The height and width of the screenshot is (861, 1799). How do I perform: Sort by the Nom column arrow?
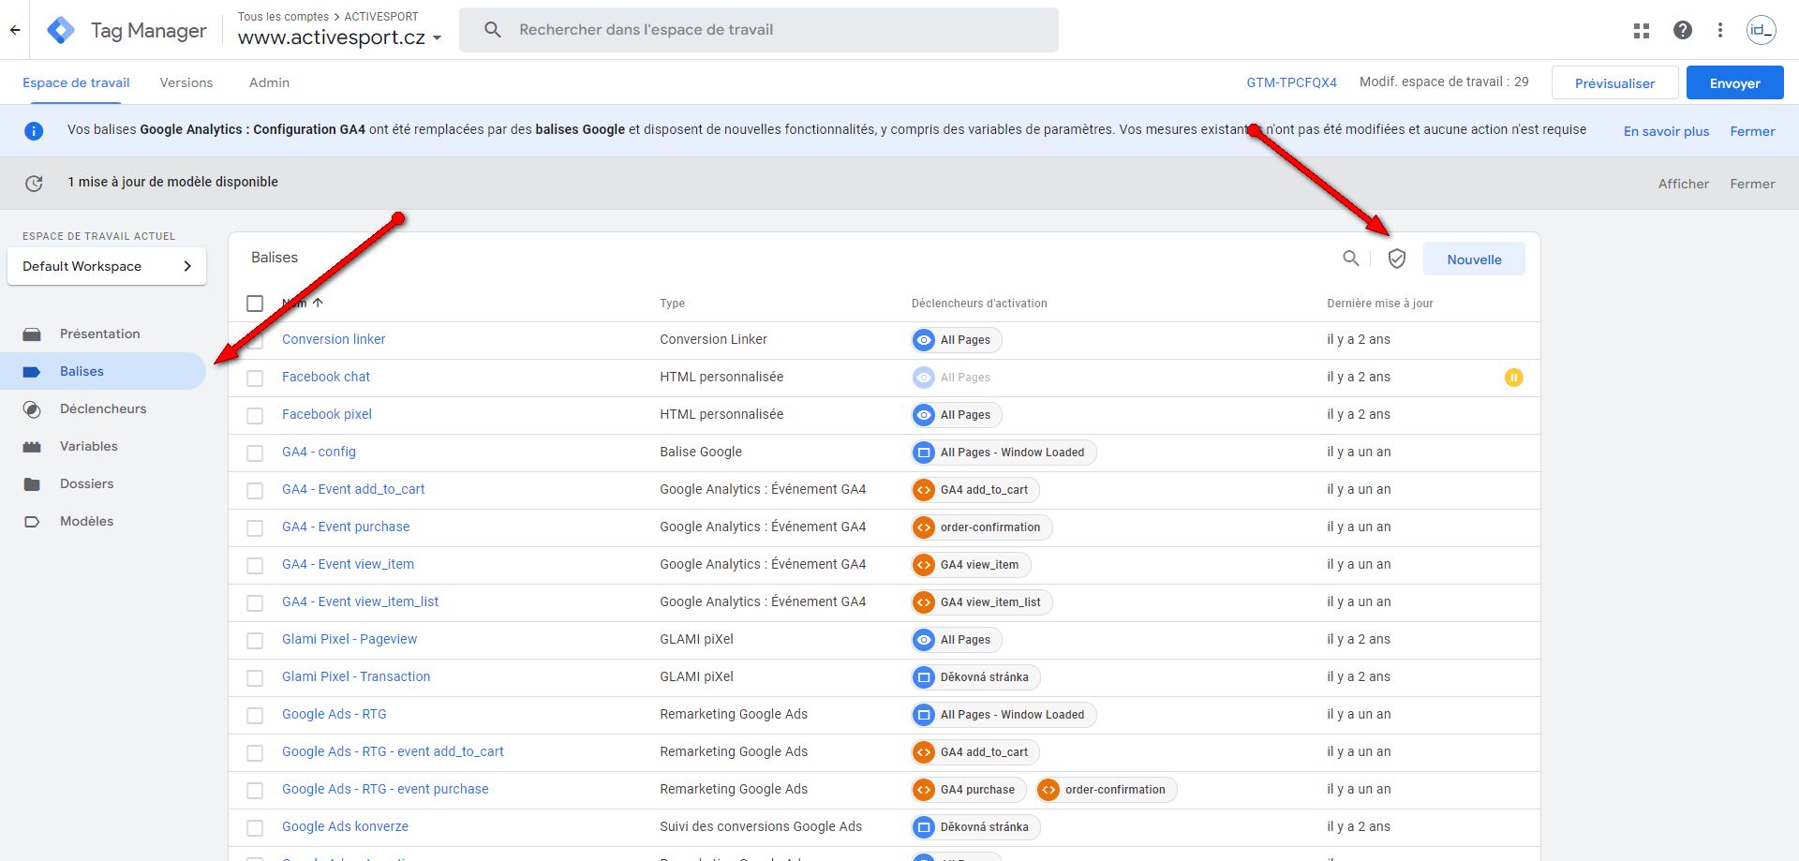coord(318,303)
